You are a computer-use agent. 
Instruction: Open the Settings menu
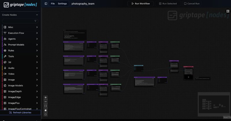(62, 3)
